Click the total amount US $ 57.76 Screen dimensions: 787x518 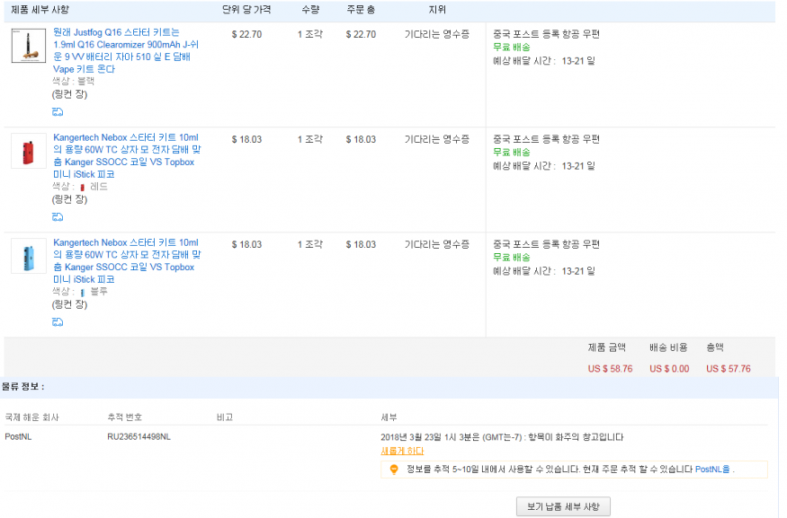pyautogui.click(x=728, y=369)
